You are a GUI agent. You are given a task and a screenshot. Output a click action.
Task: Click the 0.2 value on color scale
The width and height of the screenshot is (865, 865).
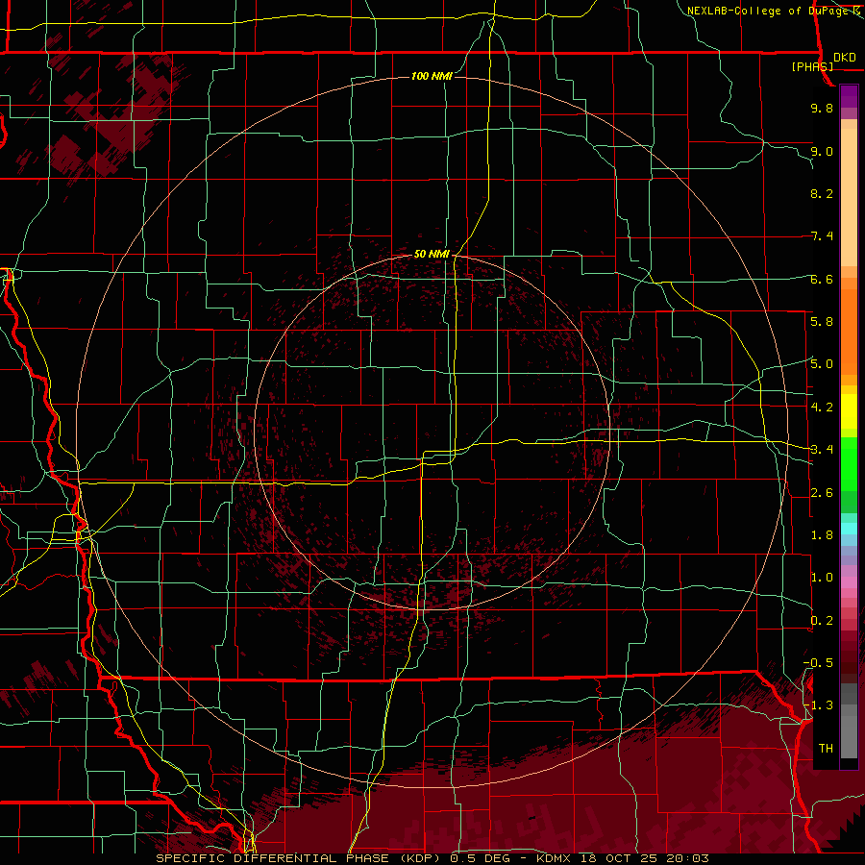coord(822,621)
